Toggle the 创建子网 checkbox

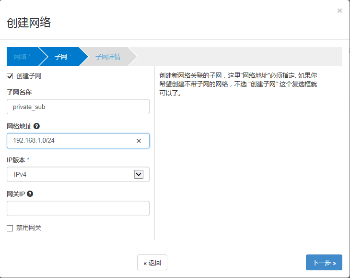pos(10,76)
